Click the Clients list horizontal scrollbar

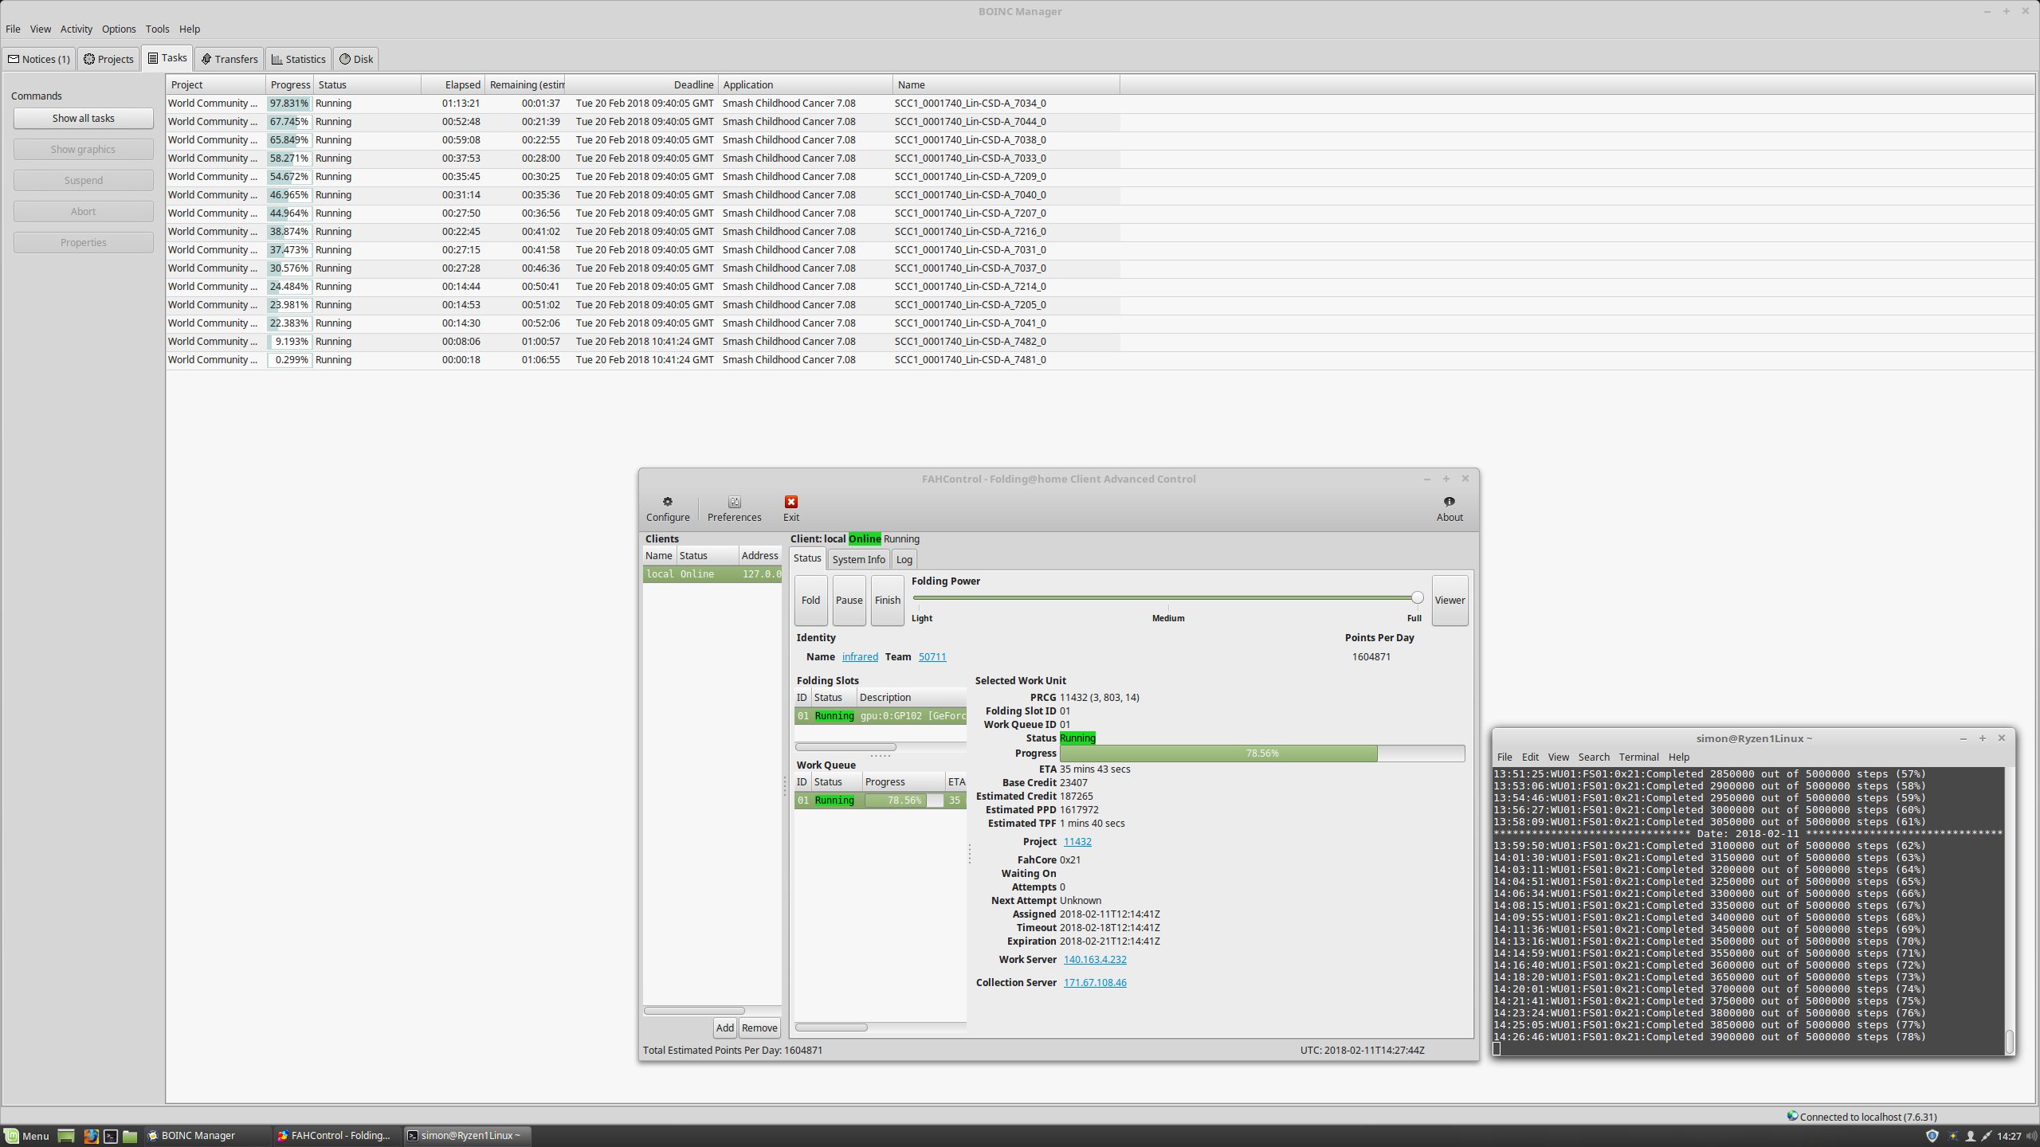[x=694, y=1011]
